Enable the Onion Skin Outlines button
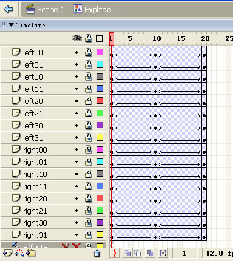233x261 pixels. 138,253
